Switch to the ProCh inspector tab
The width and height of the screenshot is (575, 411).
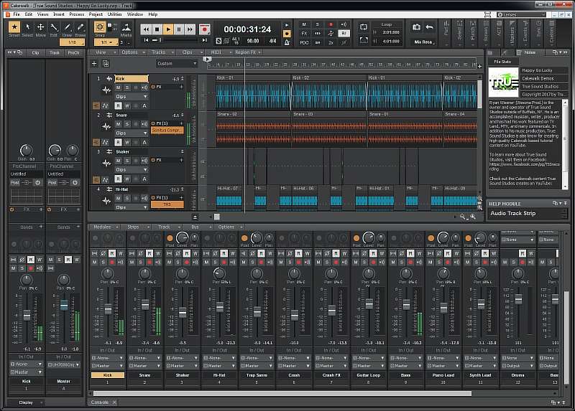tap(73, 52)
